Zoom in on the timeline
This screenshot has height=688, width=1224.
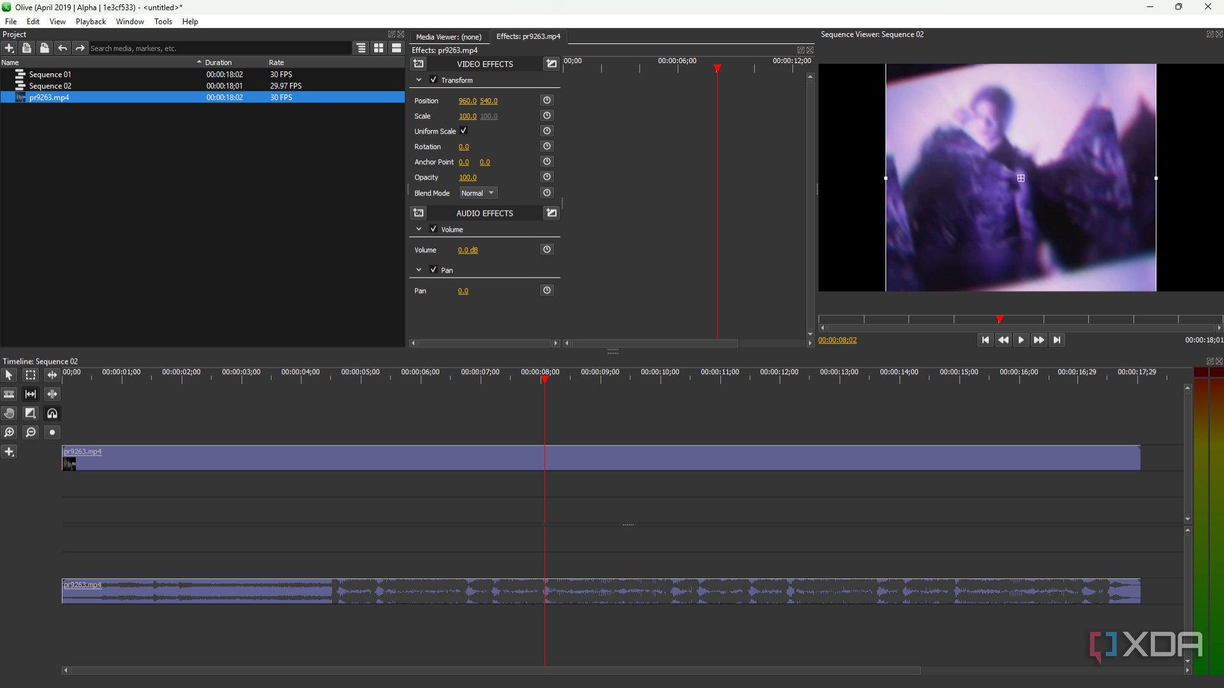tap(9, 433)
